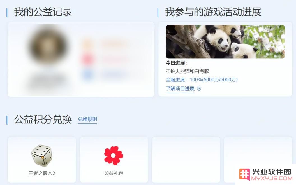Screen dimensions: 296x185
Task: Click the blurred red icon in record card
Action: pyautogui.click(x=87, y=60)
